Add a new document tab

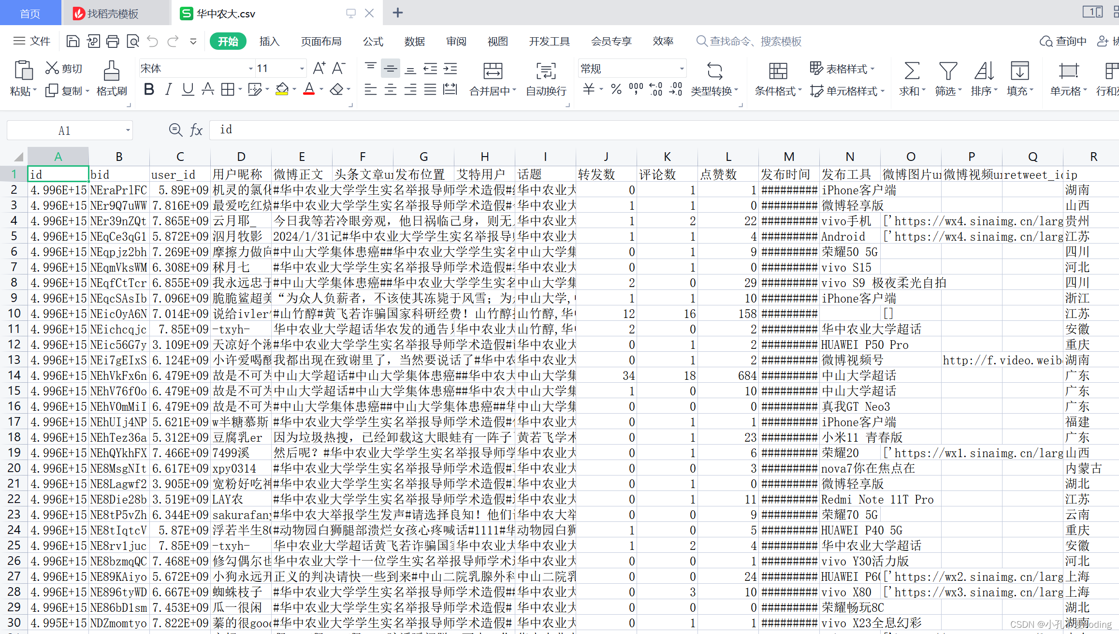[398, 13]
